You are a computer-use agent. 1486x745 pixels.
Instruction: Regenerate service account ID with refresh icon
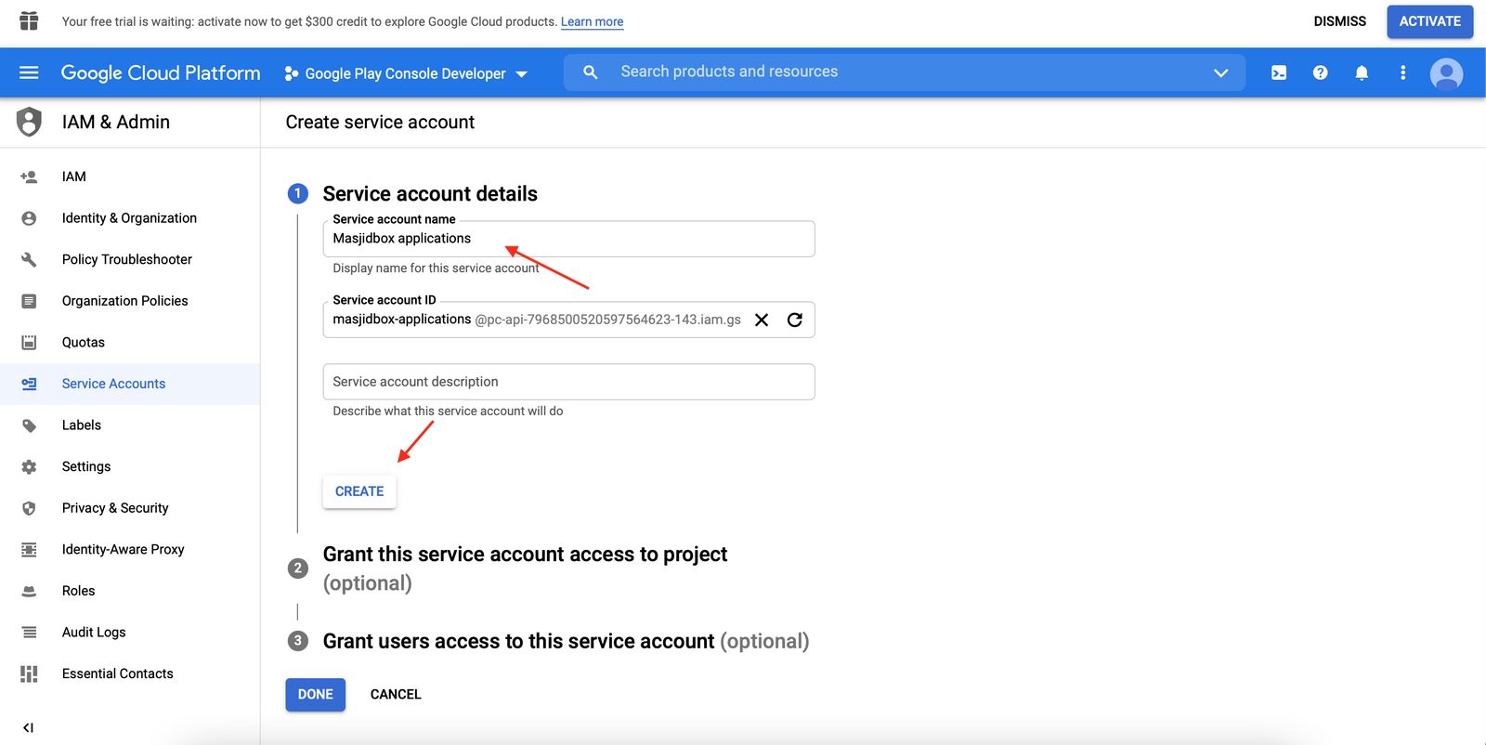(795, 320)
